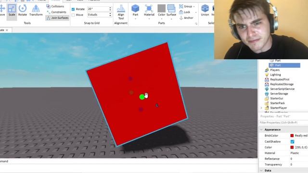
Task: Open Surface dropdown arrow
Action: [171, 19]
